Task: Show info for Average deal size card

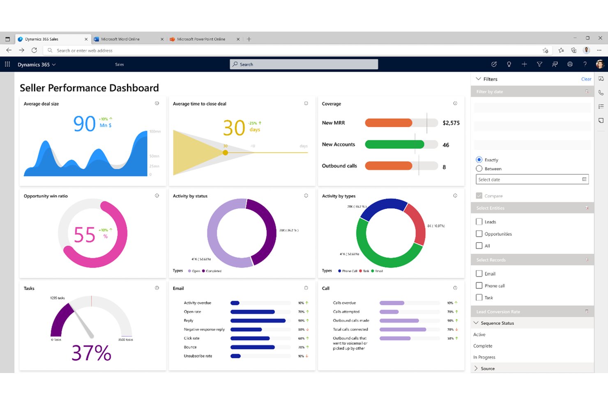Action: coord(157,103)
